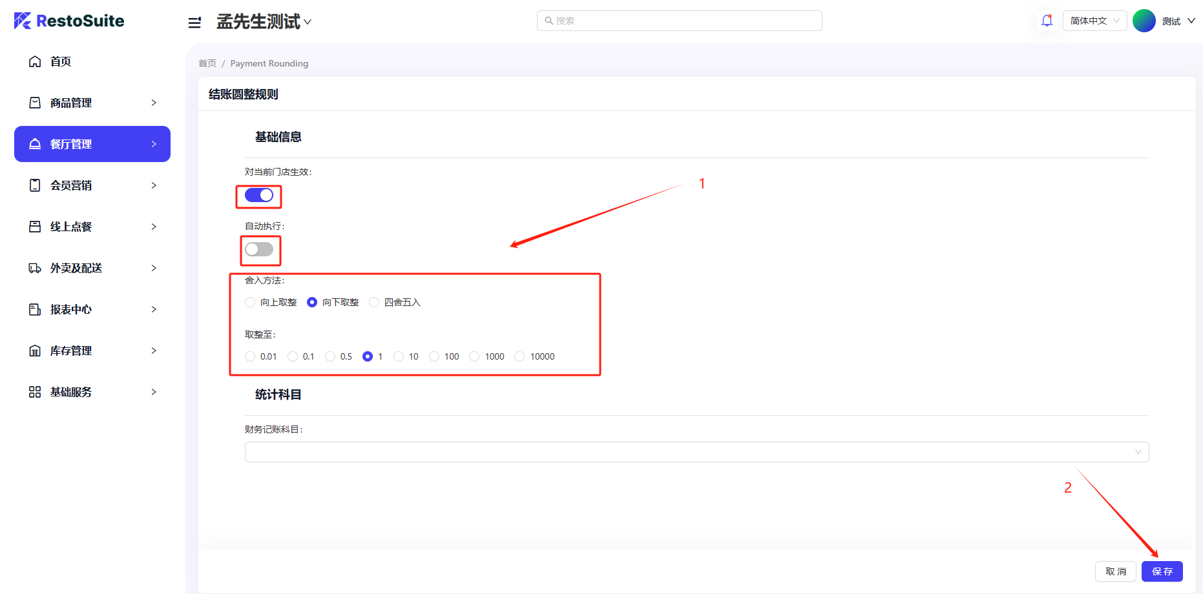Open the 财务记账科目 dropdown
The width and height of the screenshot is (1203, 594).
[696, 452]
